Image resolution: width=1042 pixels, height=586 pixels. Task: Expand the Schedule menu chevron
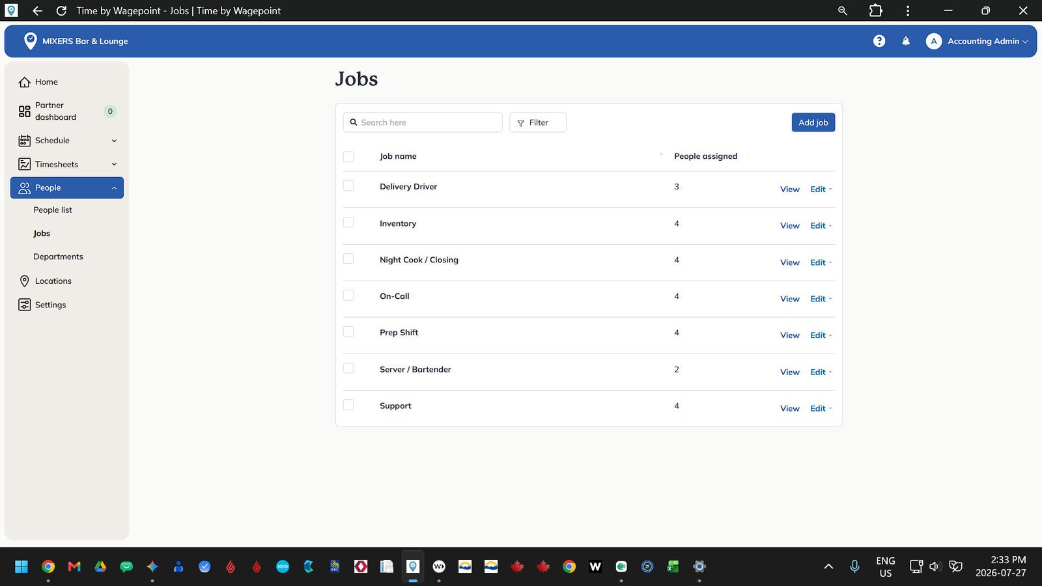114,141
